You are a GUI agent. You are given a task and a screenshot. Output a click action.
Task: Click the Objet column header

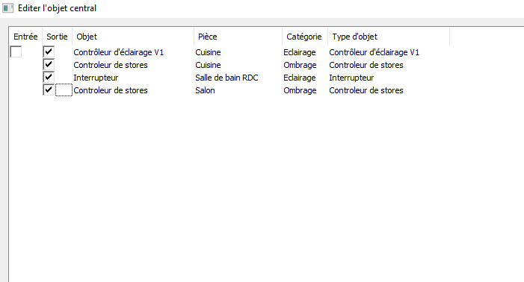pyautogui.click(x=133, y=37)
